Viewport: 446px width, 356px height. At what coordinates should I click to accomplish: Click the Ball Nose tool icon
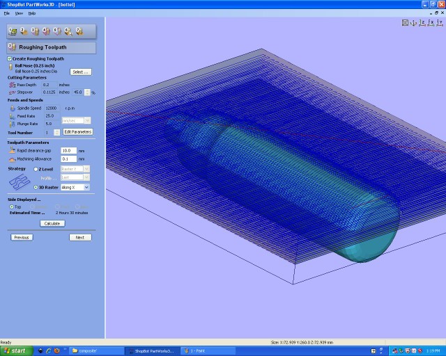[x=11, y=67]
